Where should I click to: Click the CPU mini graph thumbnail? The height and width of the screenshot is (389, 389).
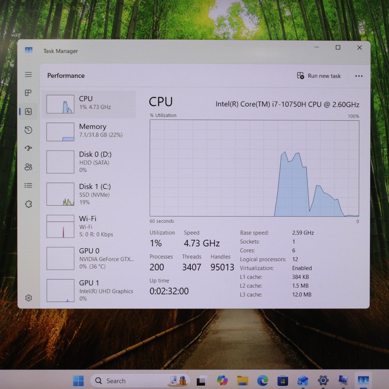point(60,104)
